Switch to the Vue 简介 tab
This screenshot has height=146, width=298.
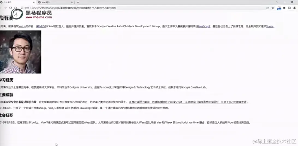(x=55, y=2)
